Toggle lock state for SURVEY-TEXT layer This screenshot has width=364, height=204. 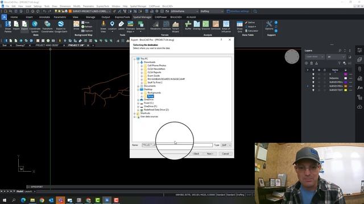point(325,90)
